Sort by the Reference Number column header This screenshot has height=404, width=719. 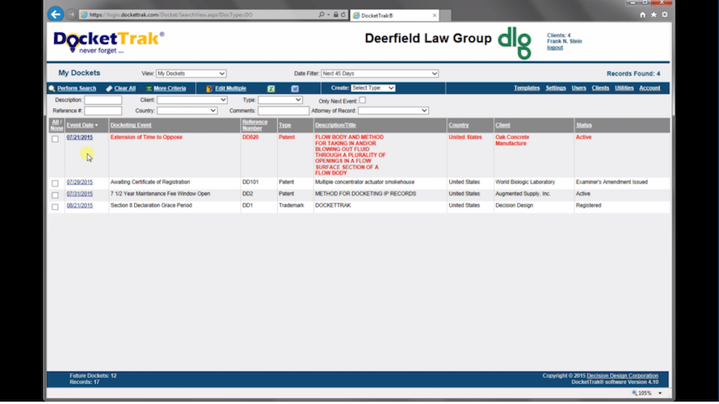pyautogui.click(x=255, y=125)
